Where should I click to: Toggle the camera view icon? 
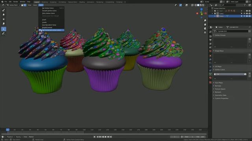tap(205, 29)
